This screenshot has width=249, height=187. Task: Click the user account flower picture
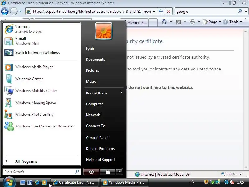104,31
